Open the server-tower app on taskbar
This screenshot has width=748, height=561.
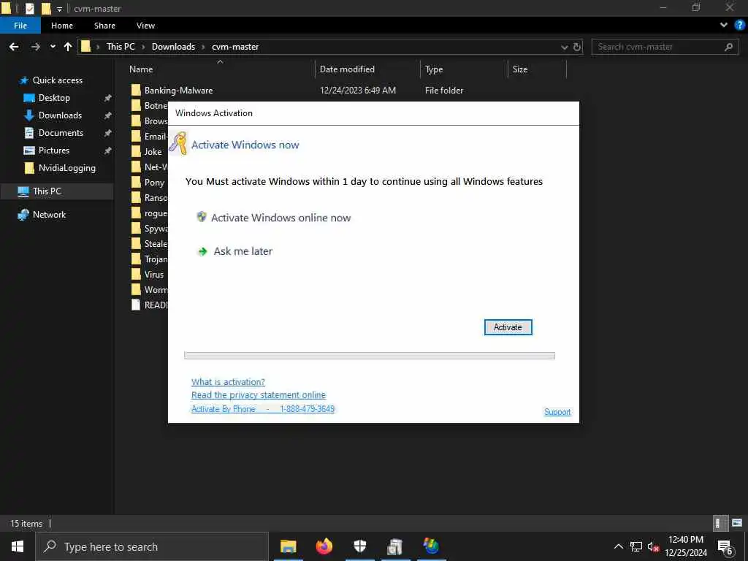[395, 546]
